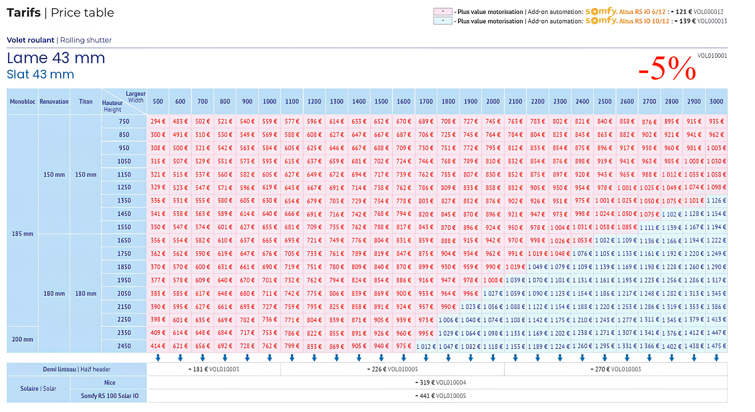
Task: Click the Somfy logo next to Altus RS IO 10/12
Action: point(601,21)
